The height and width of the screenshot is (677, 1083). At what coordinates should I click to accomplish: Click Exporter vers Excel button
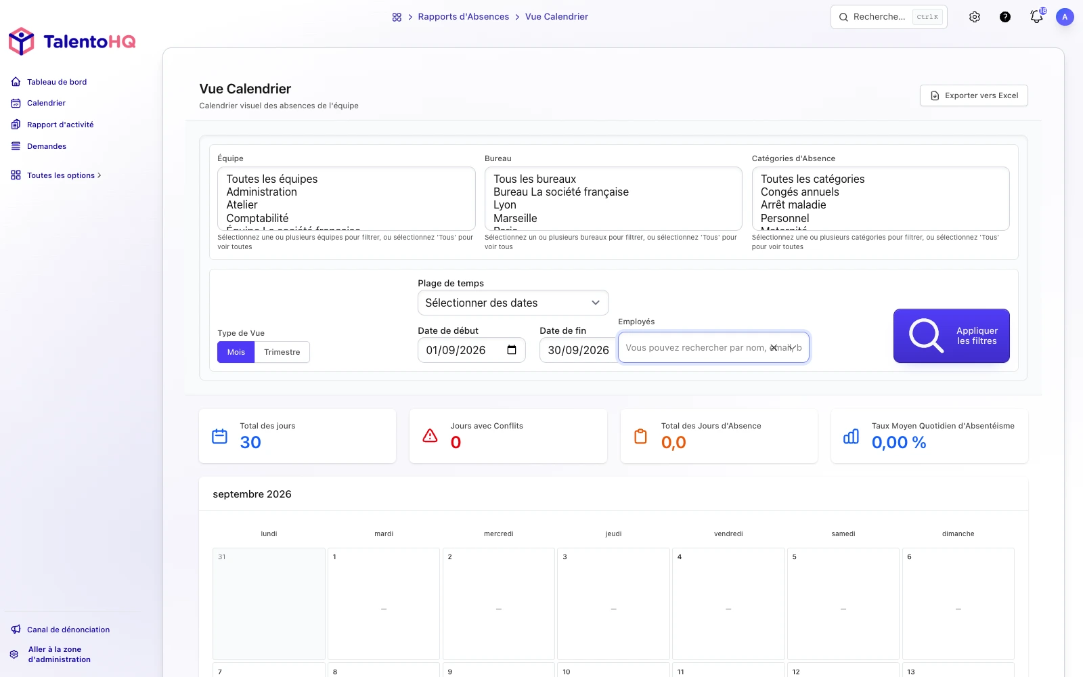pyautogui.click(x=974, y=95)
